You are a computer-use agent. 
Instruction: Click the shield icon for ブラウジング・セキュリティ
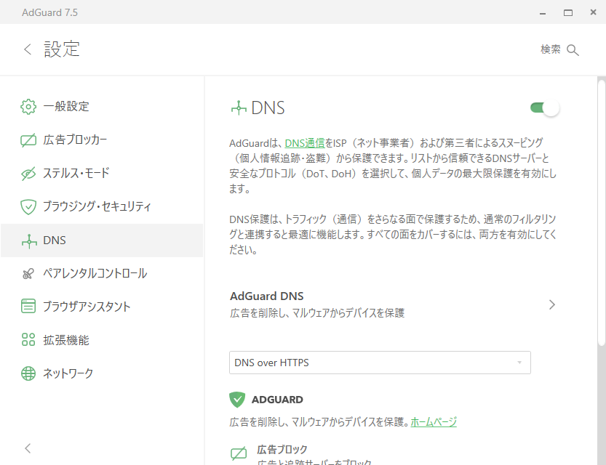28,207
